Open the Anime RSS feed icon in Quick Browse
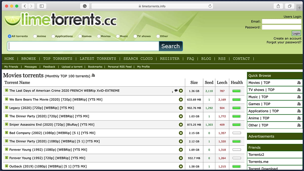The image size is (304, 171). click(299, 118)
